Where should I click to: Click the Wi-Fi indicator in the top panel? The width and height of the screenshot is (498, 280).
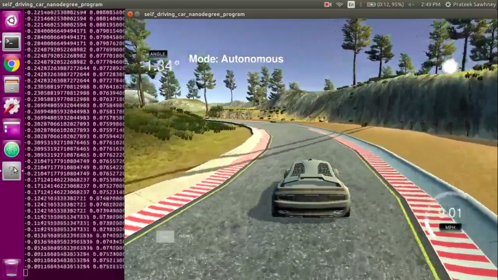click(340, 5)
